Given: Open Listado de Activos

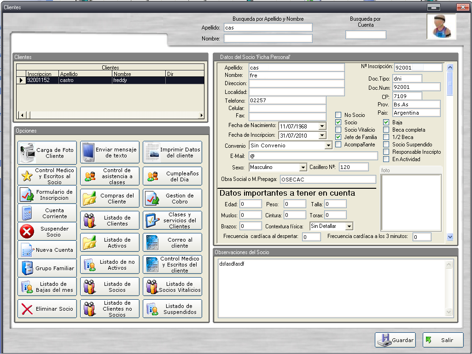Looking at the screenshot, I should [110, 243].
